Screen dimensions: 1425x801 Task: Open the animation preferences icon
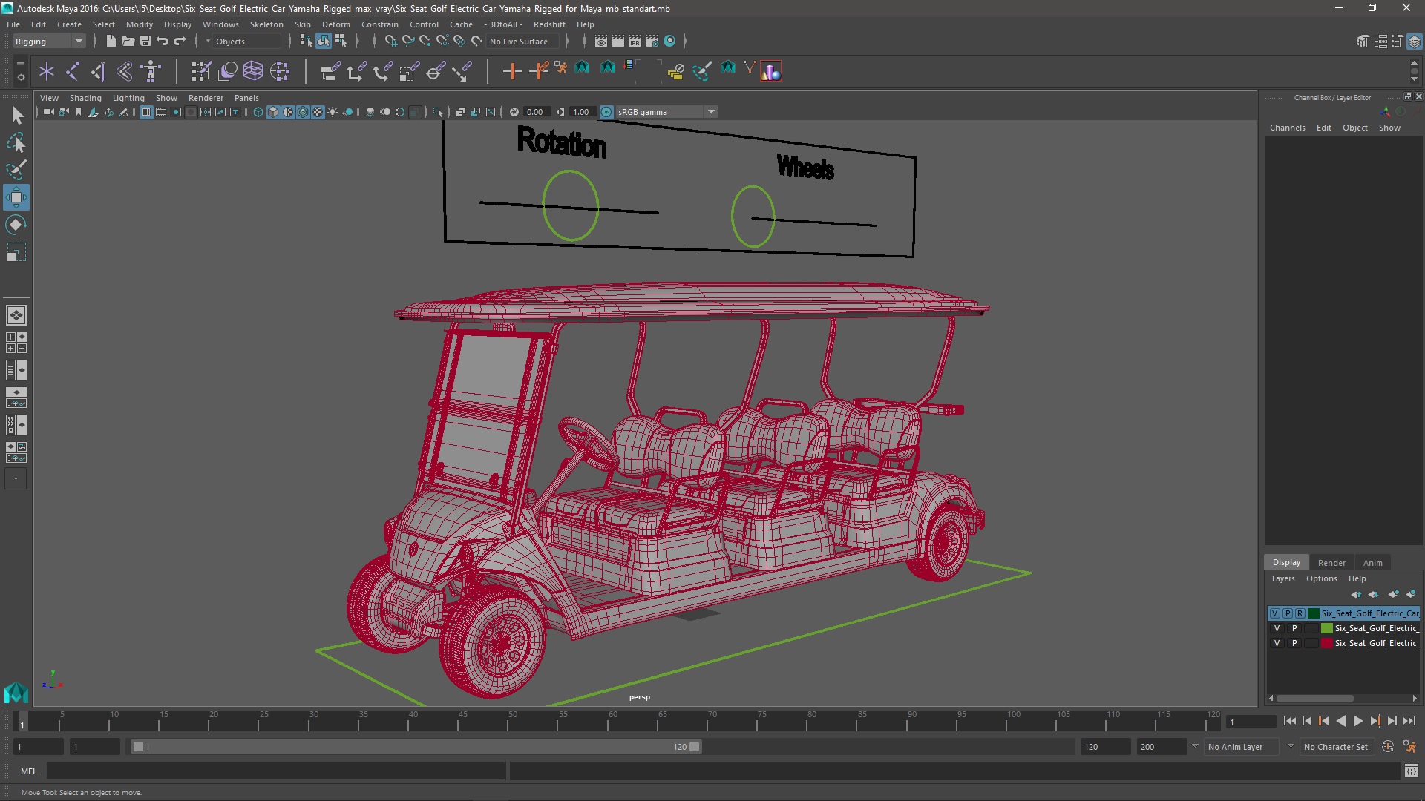point(1409,747)
